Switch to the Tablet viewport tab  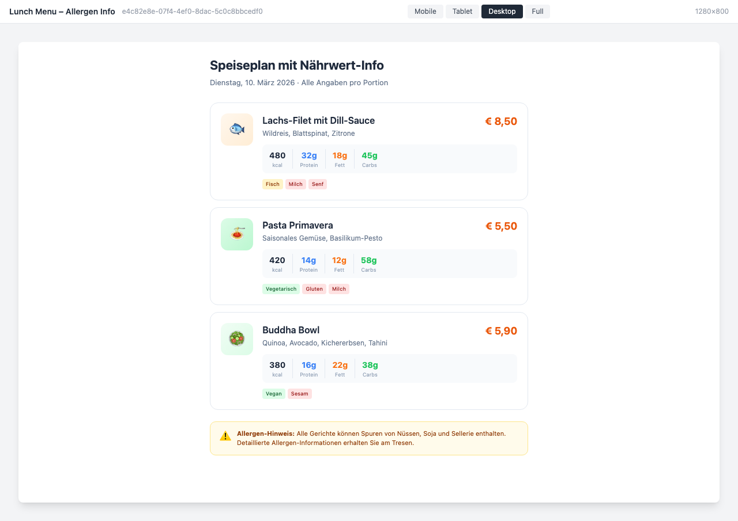[462, 12]
